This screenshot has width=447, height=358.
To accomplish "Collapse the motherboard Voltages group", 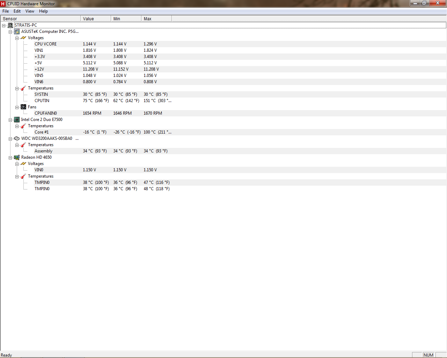I will point(17,38).
